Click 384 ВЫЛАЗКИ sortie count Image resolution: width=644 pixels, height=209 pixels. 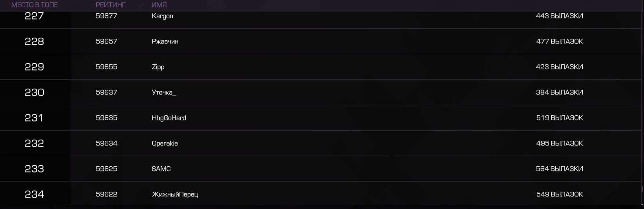pos(560,93)
